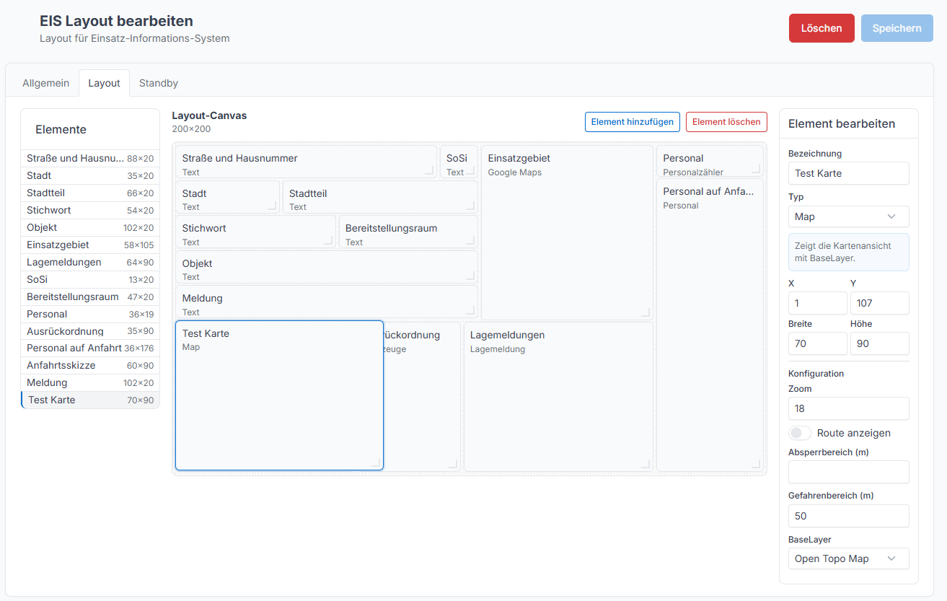The image size is (947, 601).
Task: Select Stadtteil 66×20 in Elemente list
Action: point(90,193)
